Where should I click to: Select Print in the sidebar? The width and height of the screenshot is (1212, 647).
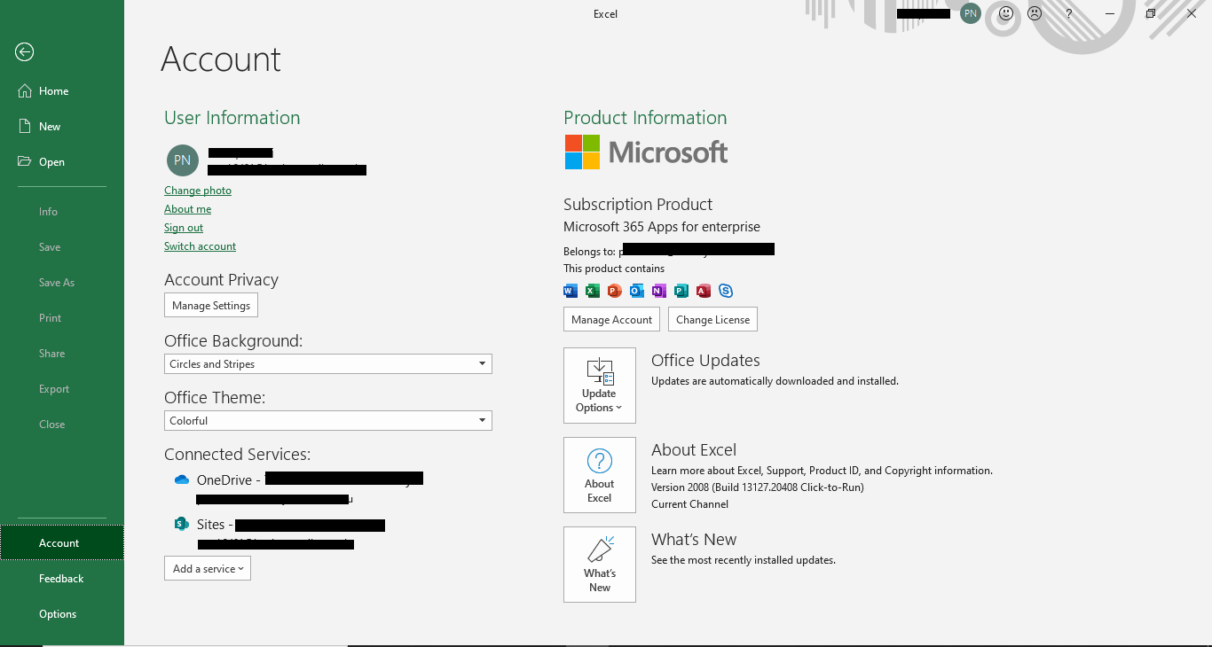(x=62, y=318)
